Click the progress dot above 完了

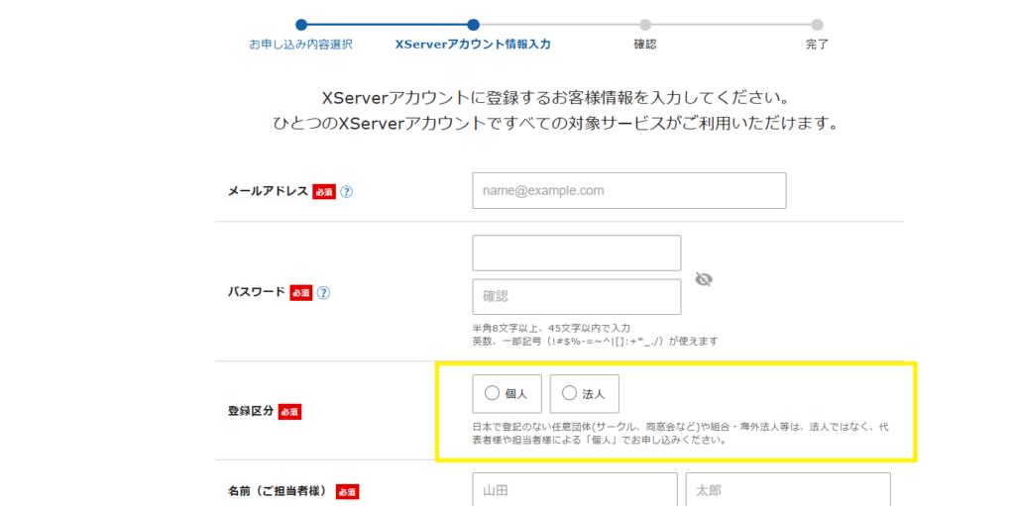point(817,25)
